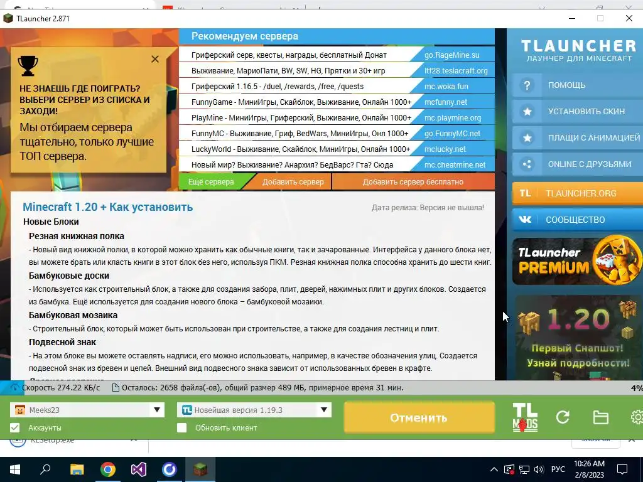This screenshot has height=482, width=643.
Task: Click the download progress bar showing 4%
Action: tap(321, 388)
